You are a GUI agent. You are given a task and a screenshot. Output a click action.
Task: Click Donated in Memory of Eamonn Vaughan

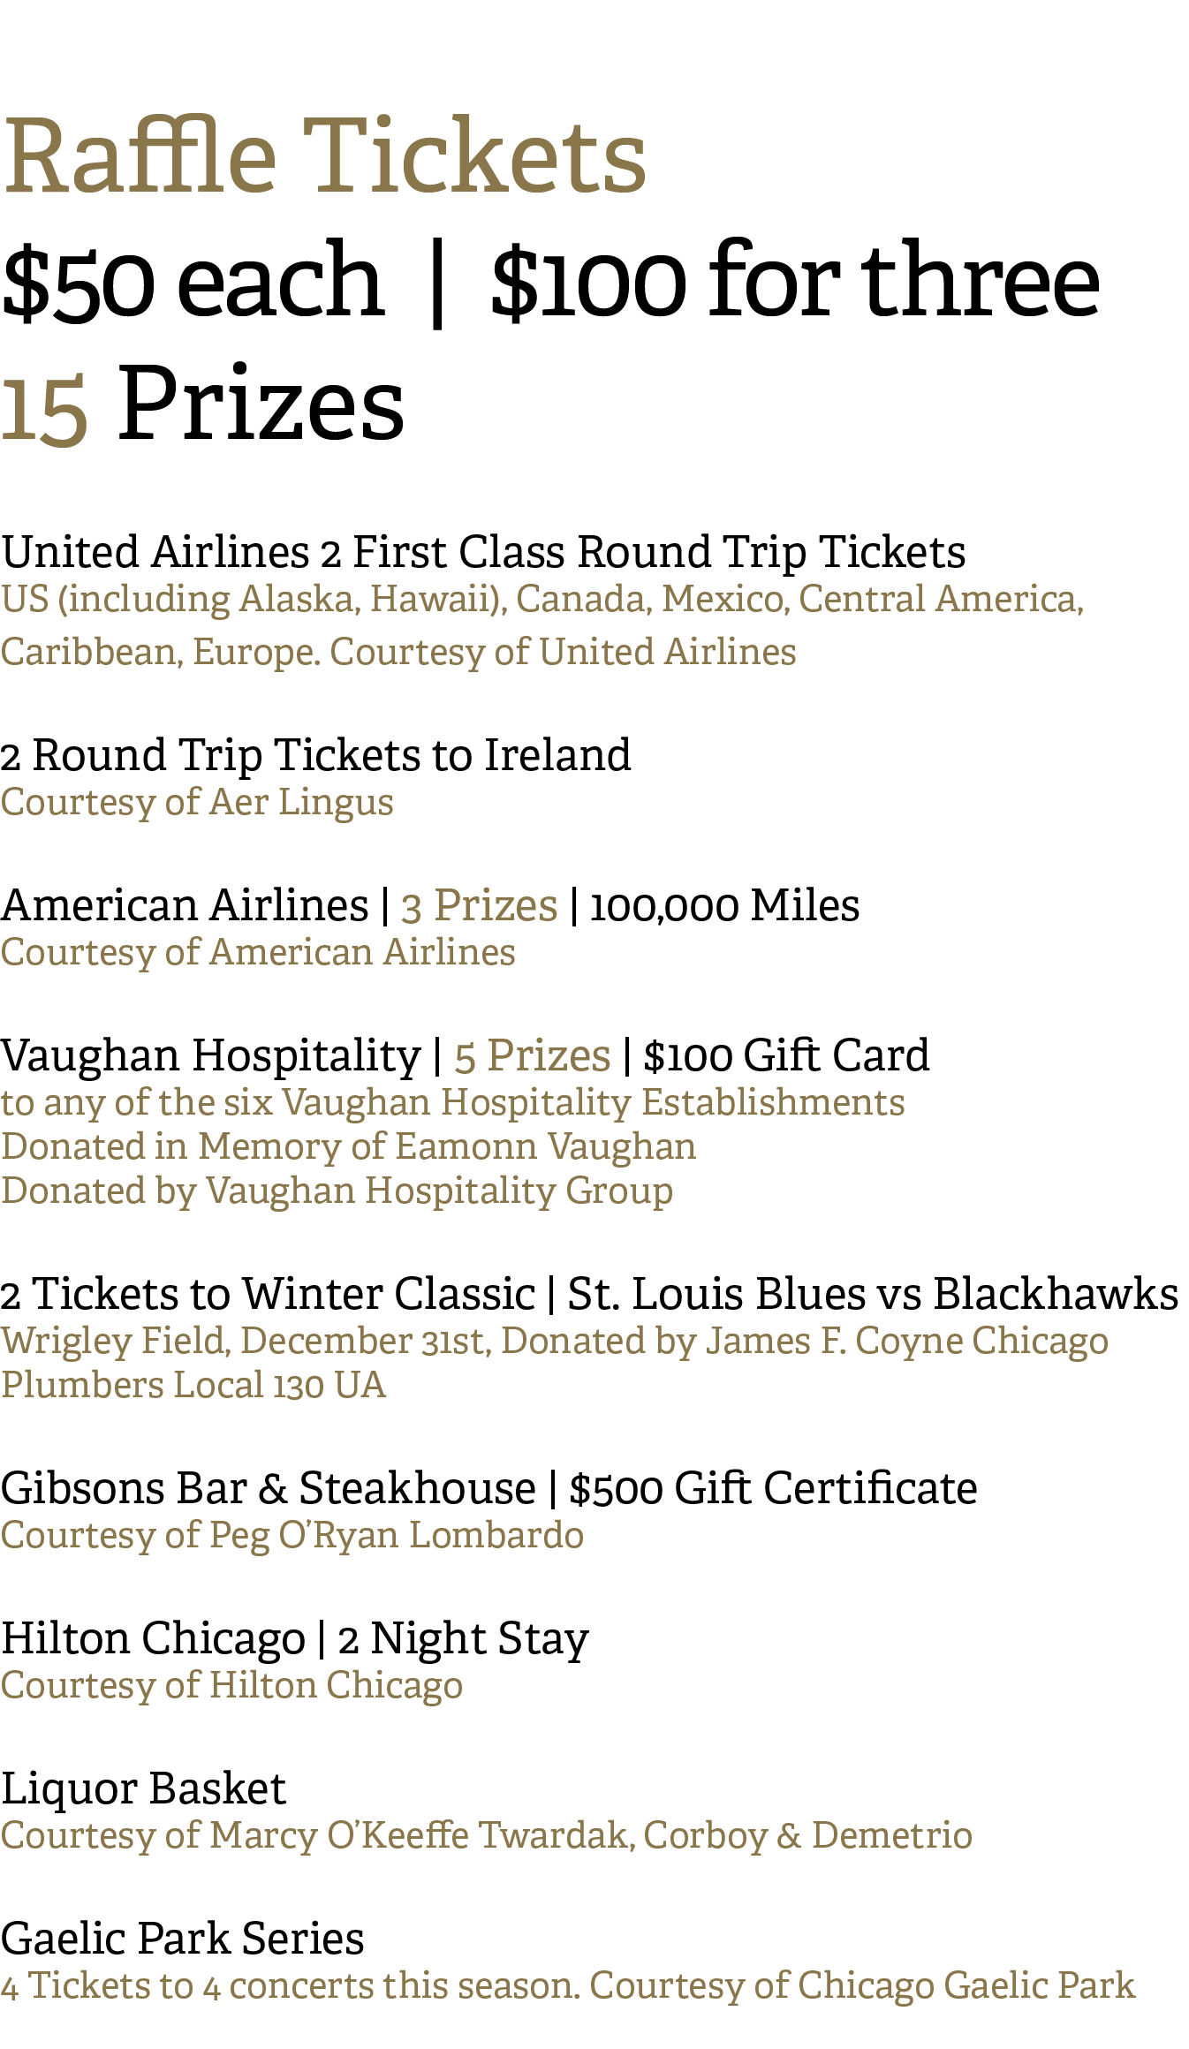(349, 1146)
